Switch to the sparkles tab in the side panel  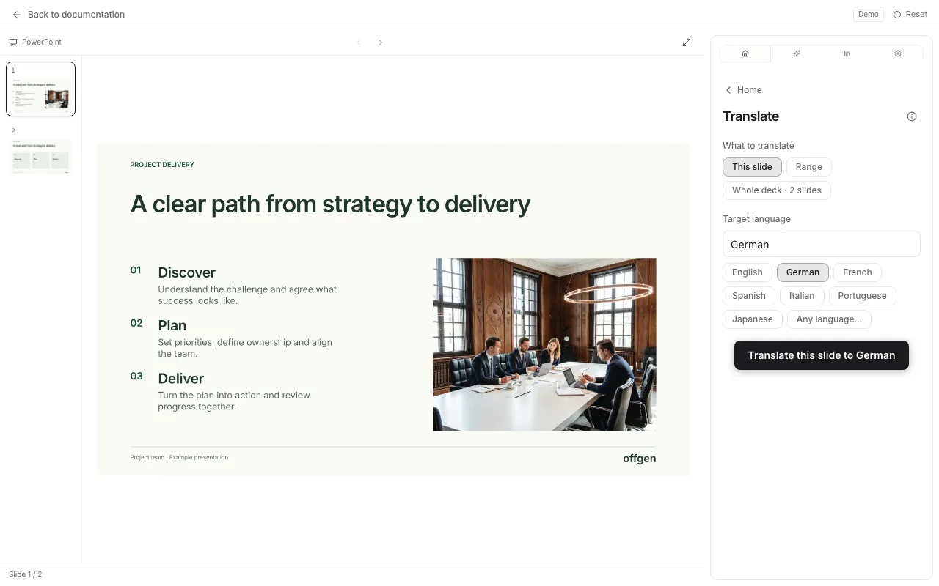click(797, 53)
